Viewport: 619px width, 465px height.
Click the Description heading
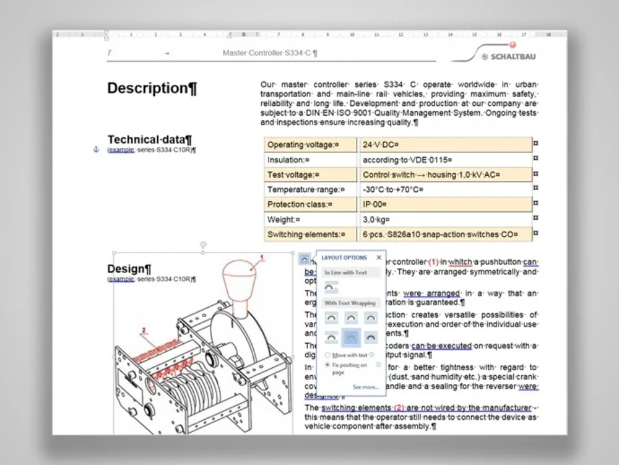click(152, 88)
